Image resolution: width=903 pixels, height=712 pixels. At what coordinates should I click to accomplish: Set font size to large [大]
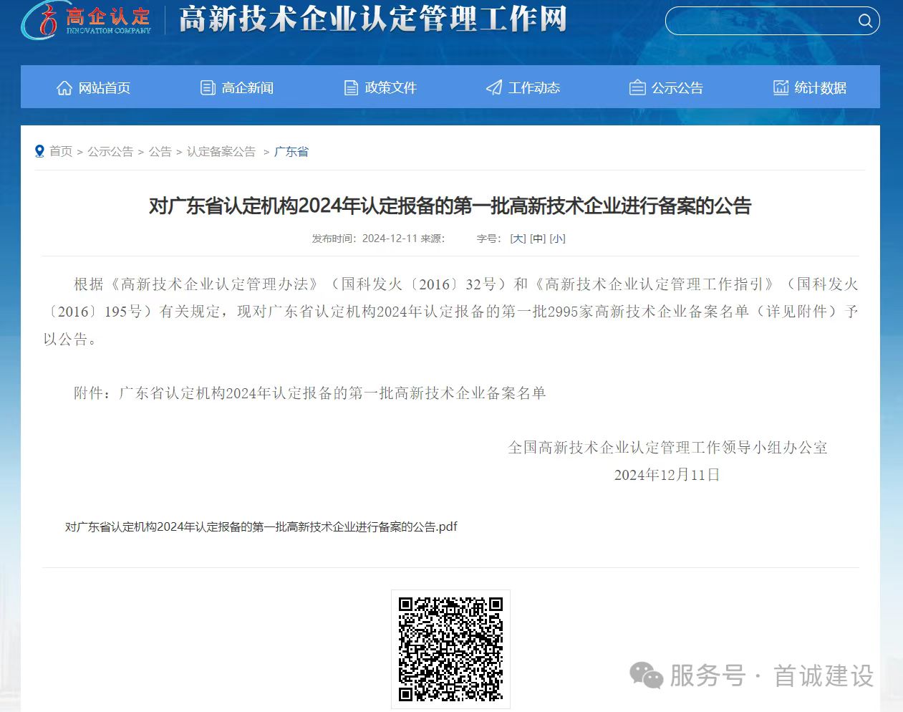pos(518,239)
